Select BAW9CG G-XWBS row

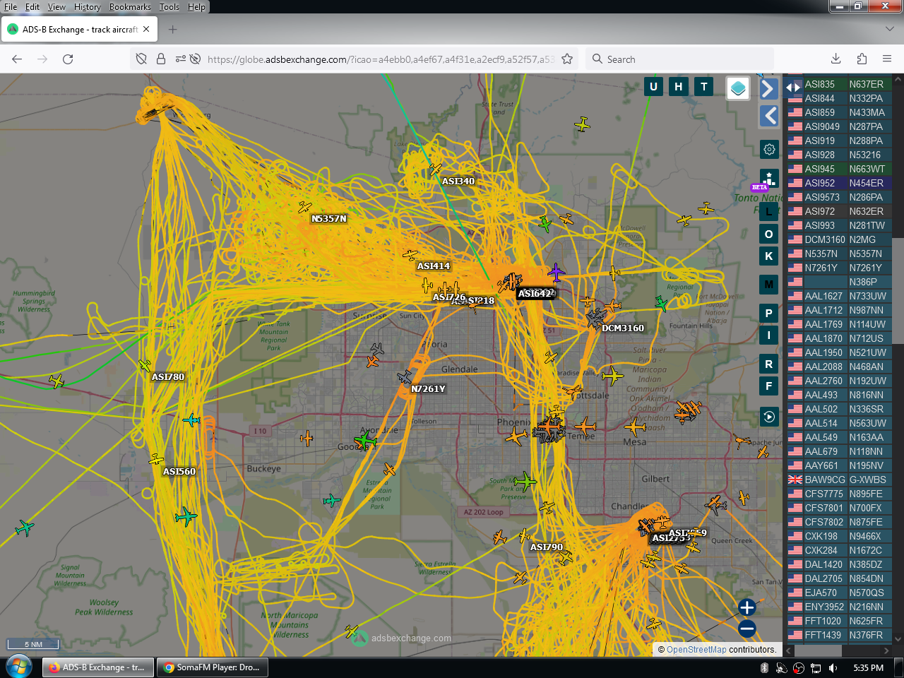(x=839, y=480)
